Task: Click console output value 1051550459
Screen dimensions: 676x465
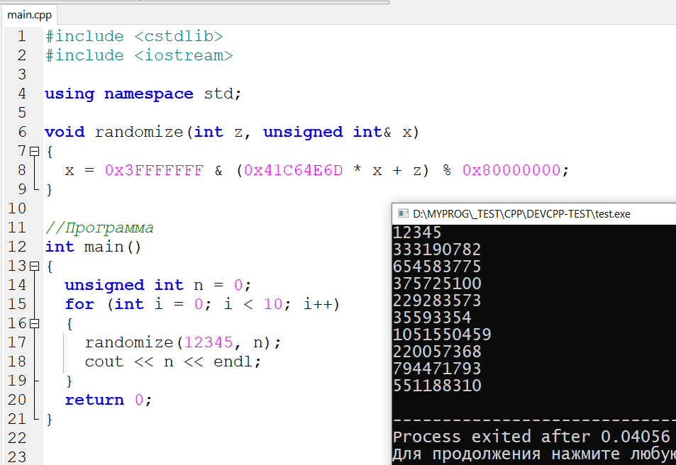Action: point(442,335)
